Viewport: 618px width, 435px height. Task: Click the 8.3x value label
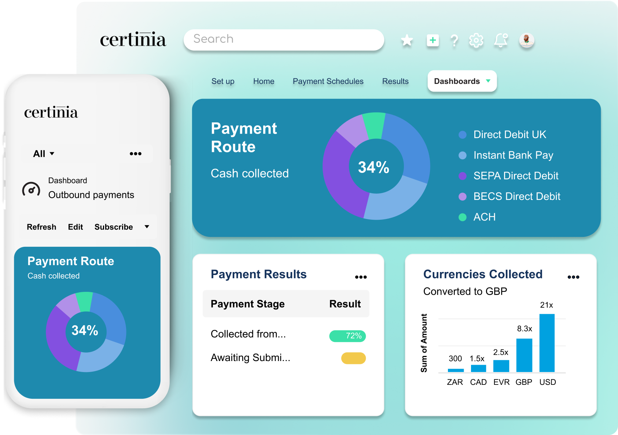coord(525,329)
